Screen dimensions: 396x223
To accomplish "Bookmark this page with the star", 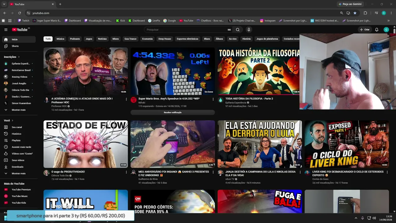I will point(355,13).
